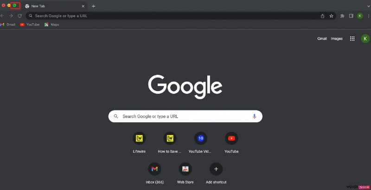371x190 pixels.
Task: Click the Images link
Action: [337, 39]
